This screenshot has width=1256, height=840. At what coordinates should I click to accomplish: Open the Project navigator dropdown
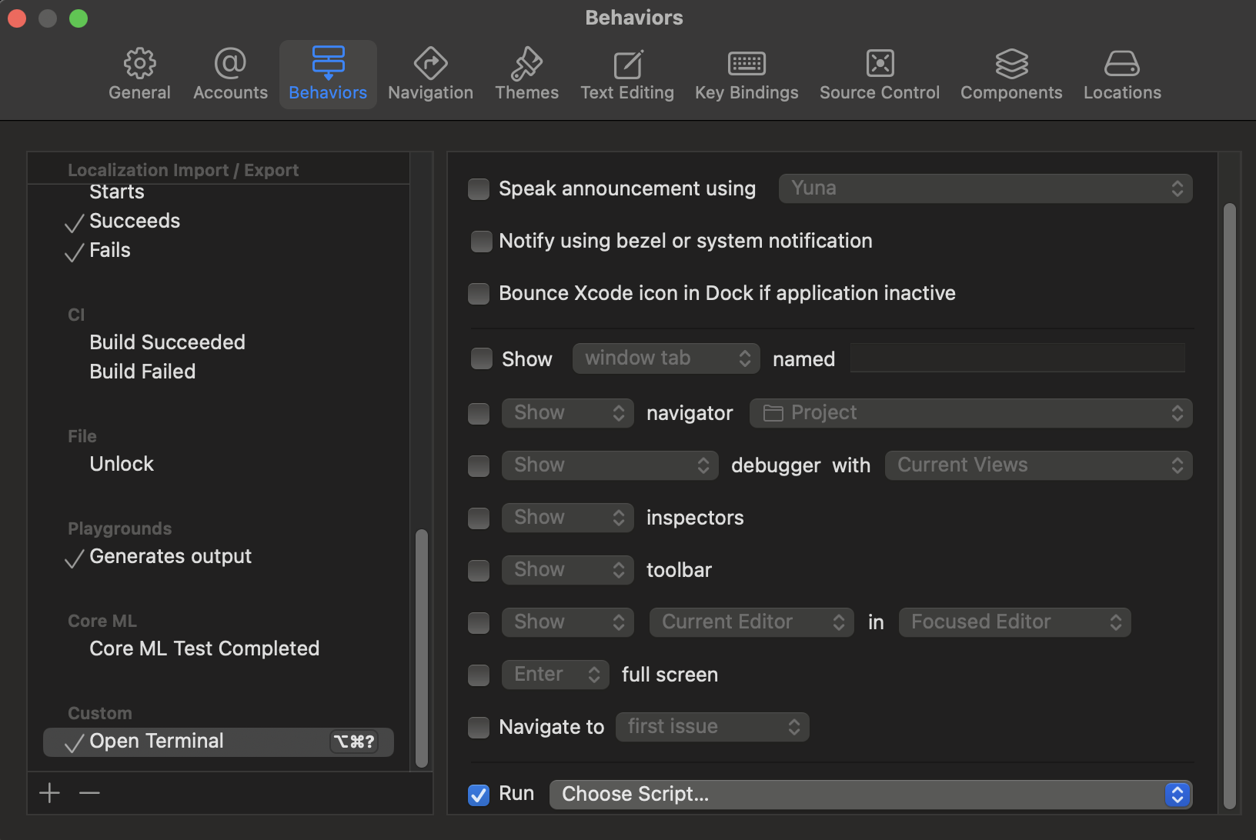[x=970, y=413]
